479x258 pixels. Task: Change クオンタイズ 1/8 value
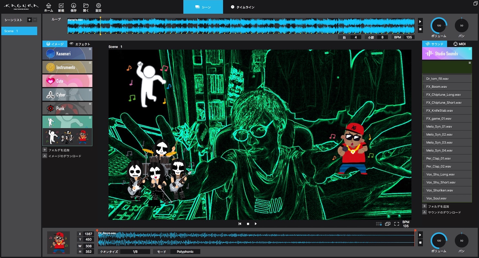135,252
